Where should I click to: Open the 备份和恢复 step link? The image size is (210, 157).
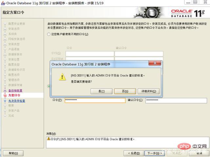[15, 90]
